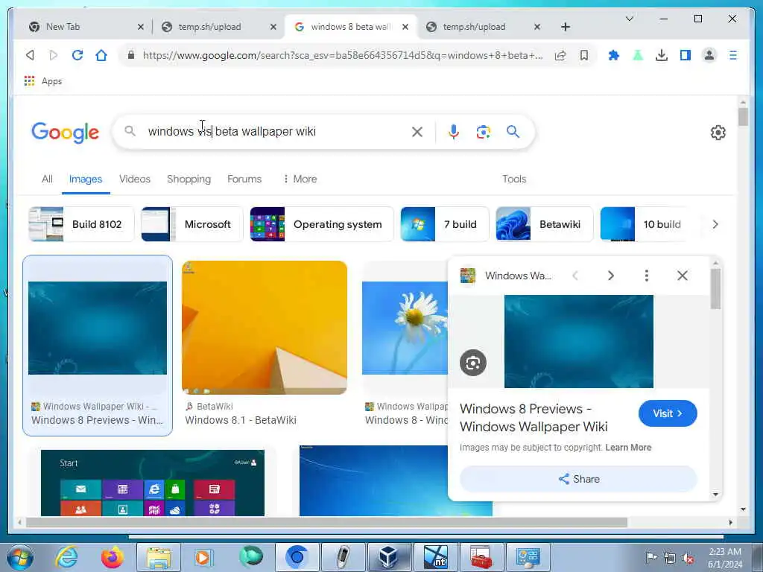
Task: Show more filter chips with right chevron
Action: pos(715,224)
